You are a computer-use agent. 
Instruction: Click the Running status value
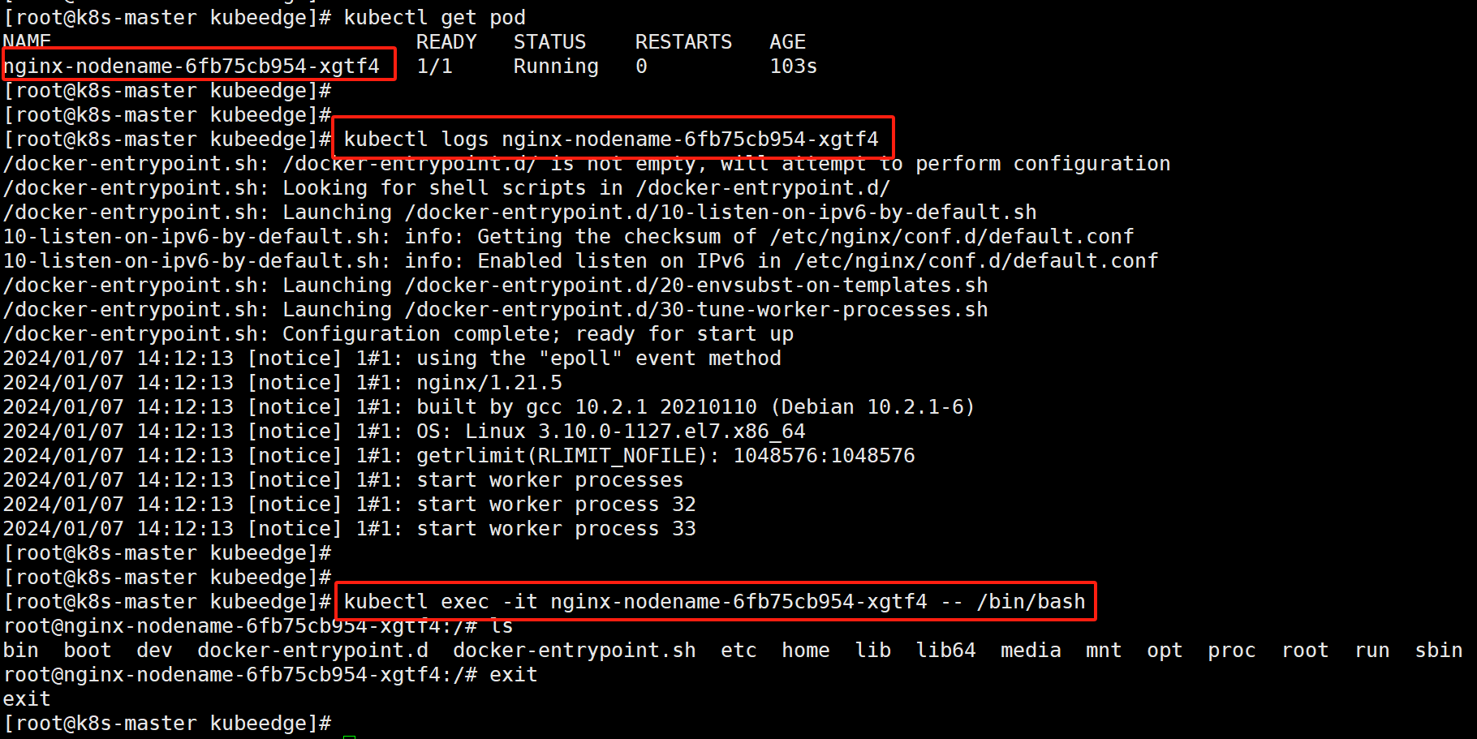coord(556,66)
